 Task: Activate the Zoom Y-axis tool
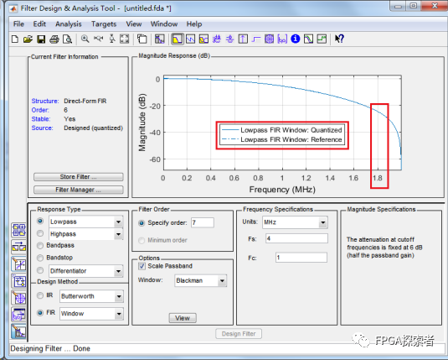[112, 39]
